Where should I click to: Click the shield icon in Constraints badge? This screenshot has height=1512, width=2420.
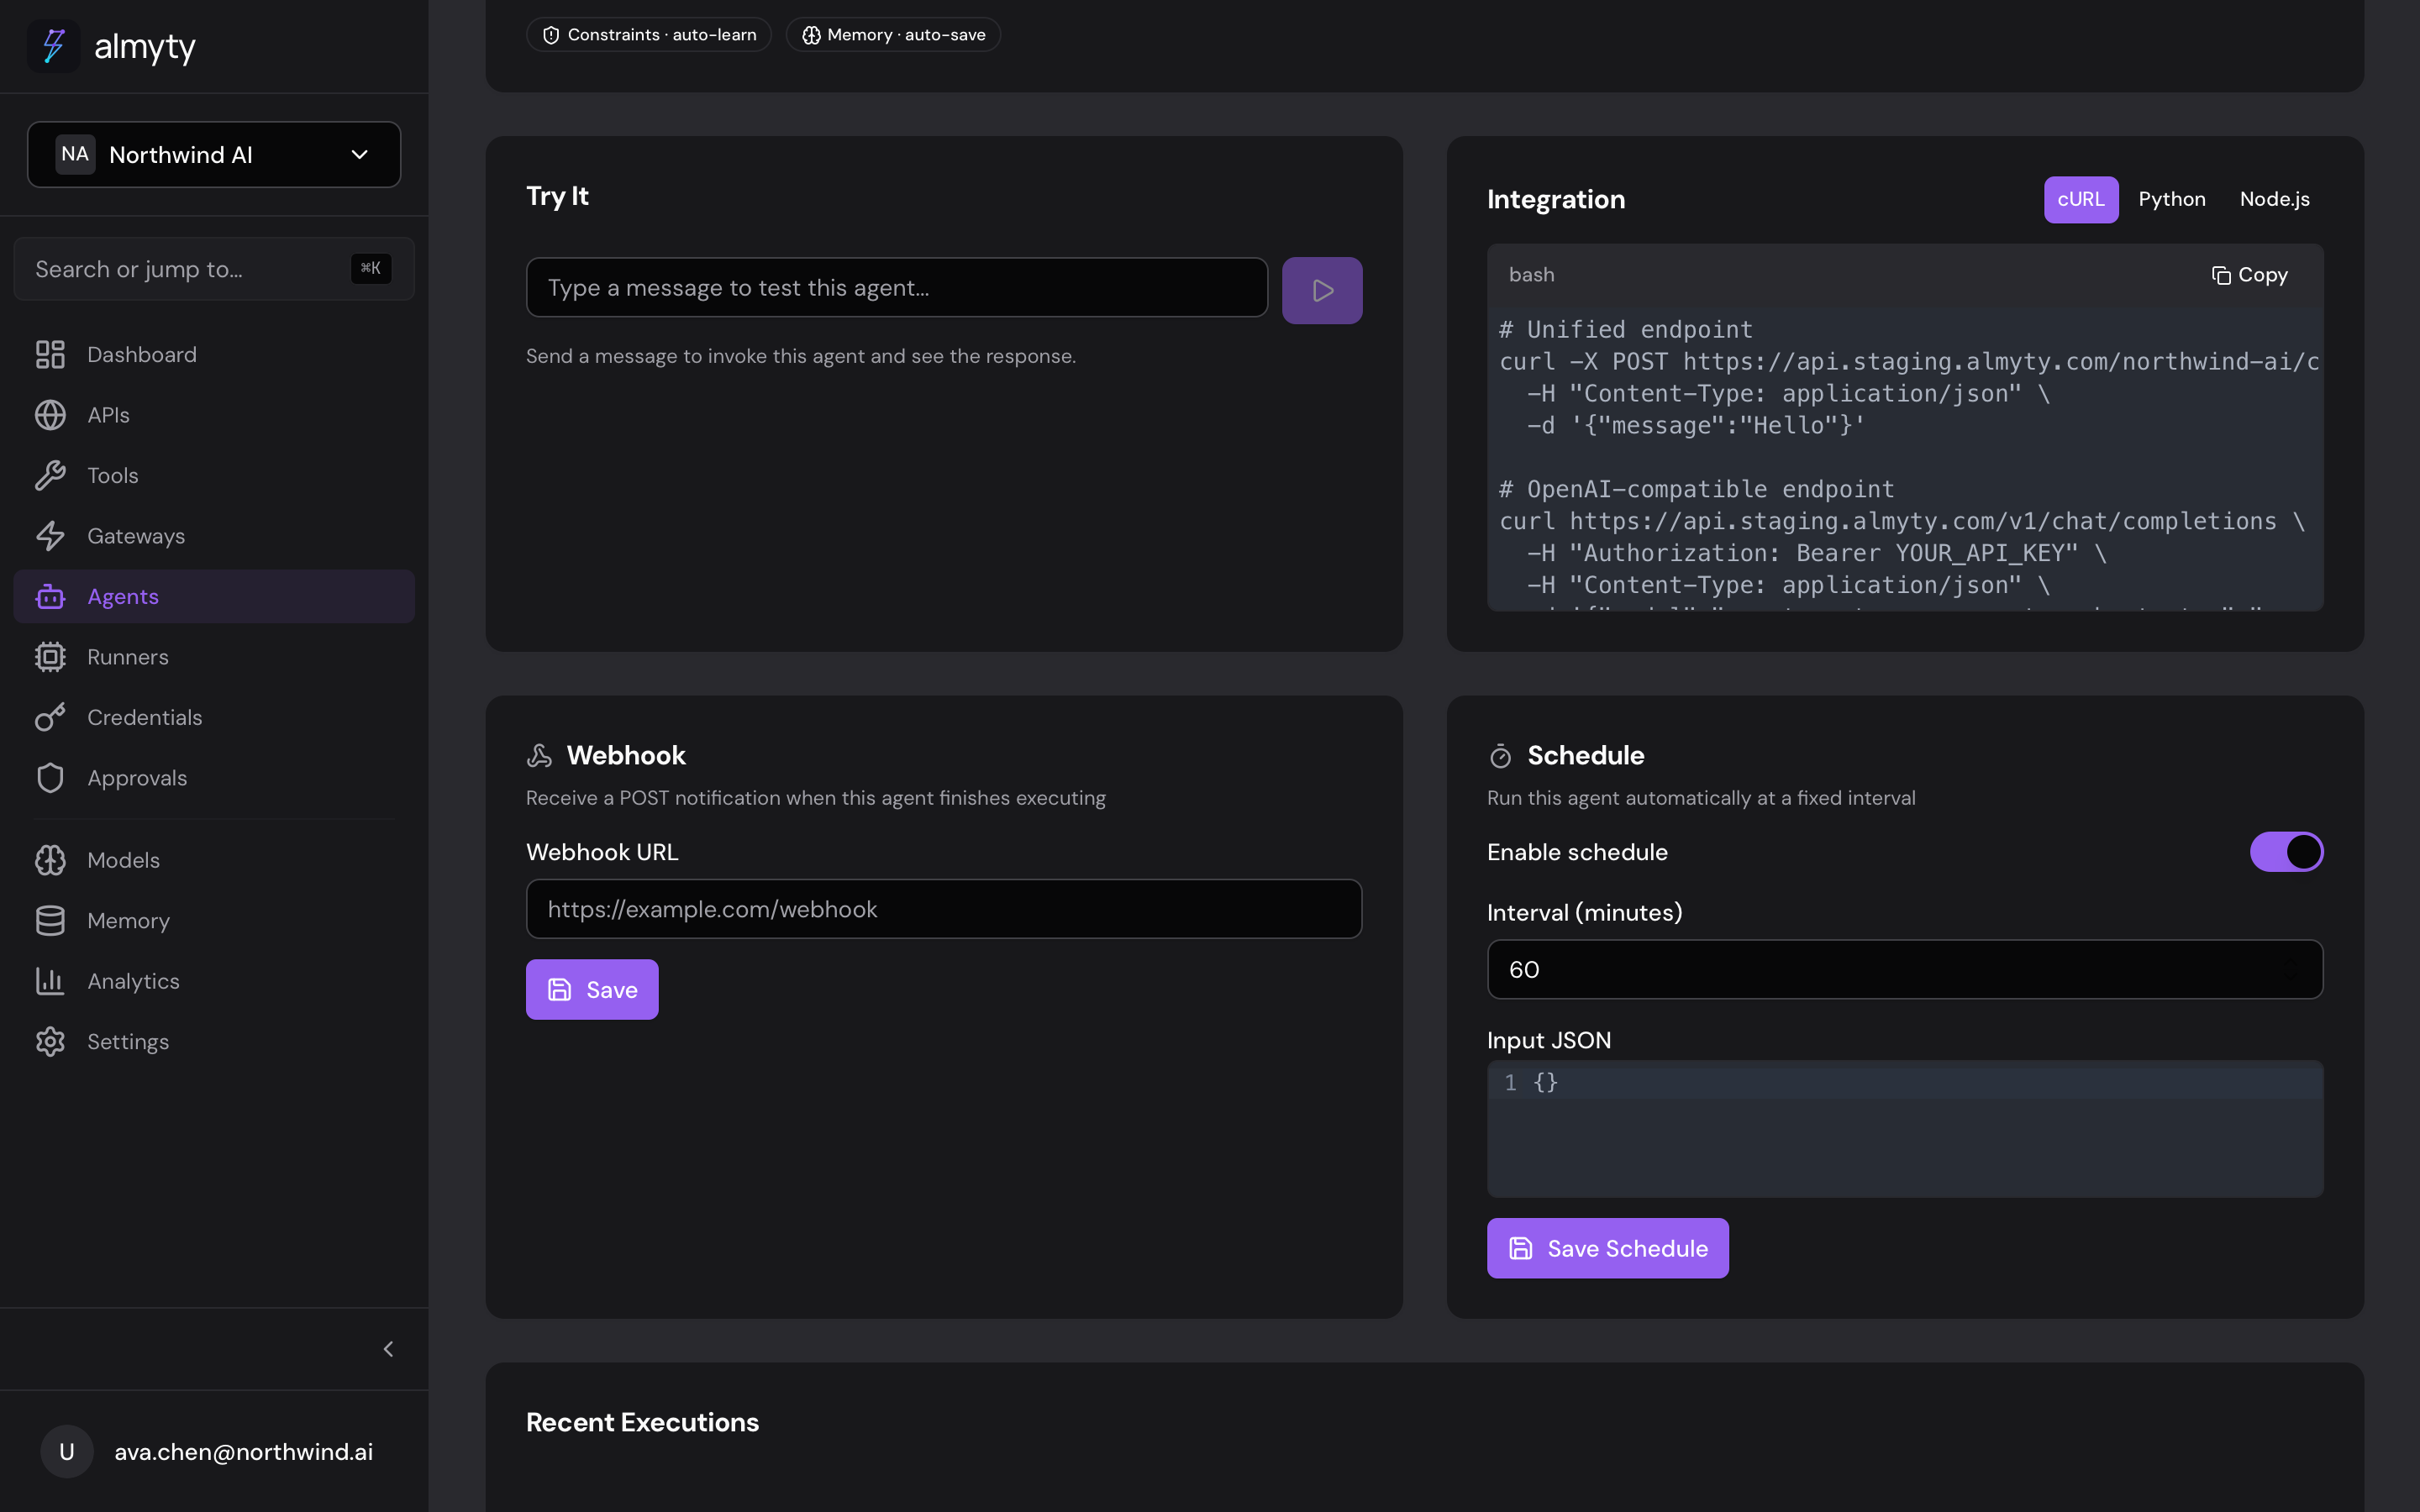(551, 35)
